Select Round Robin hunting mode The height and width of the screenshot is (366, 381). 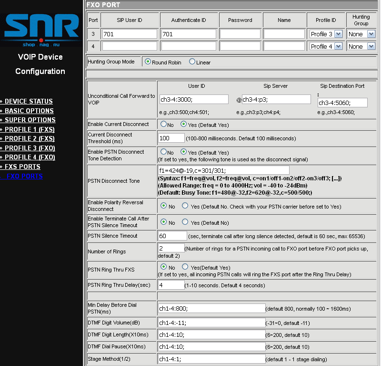click(x=148, y=62)
